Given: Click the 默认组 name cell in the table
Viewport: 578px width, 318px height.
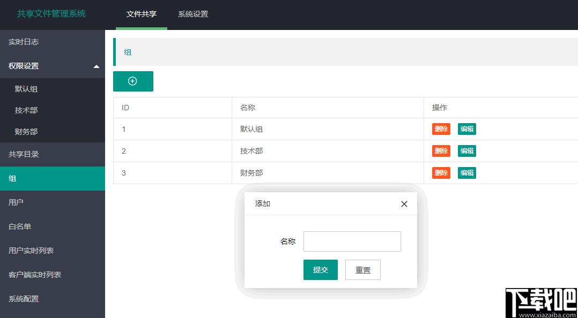Looking at the screenshot, I should 328,129.
